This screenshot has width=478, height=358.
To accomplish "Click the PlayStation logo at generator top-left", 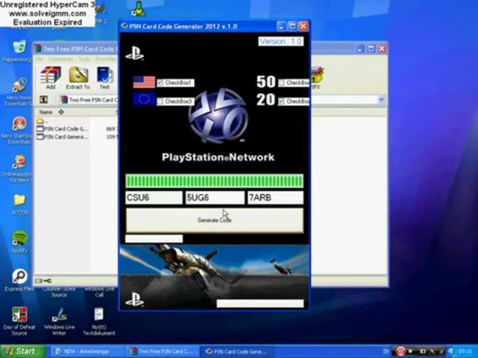I will coord(134,54).
